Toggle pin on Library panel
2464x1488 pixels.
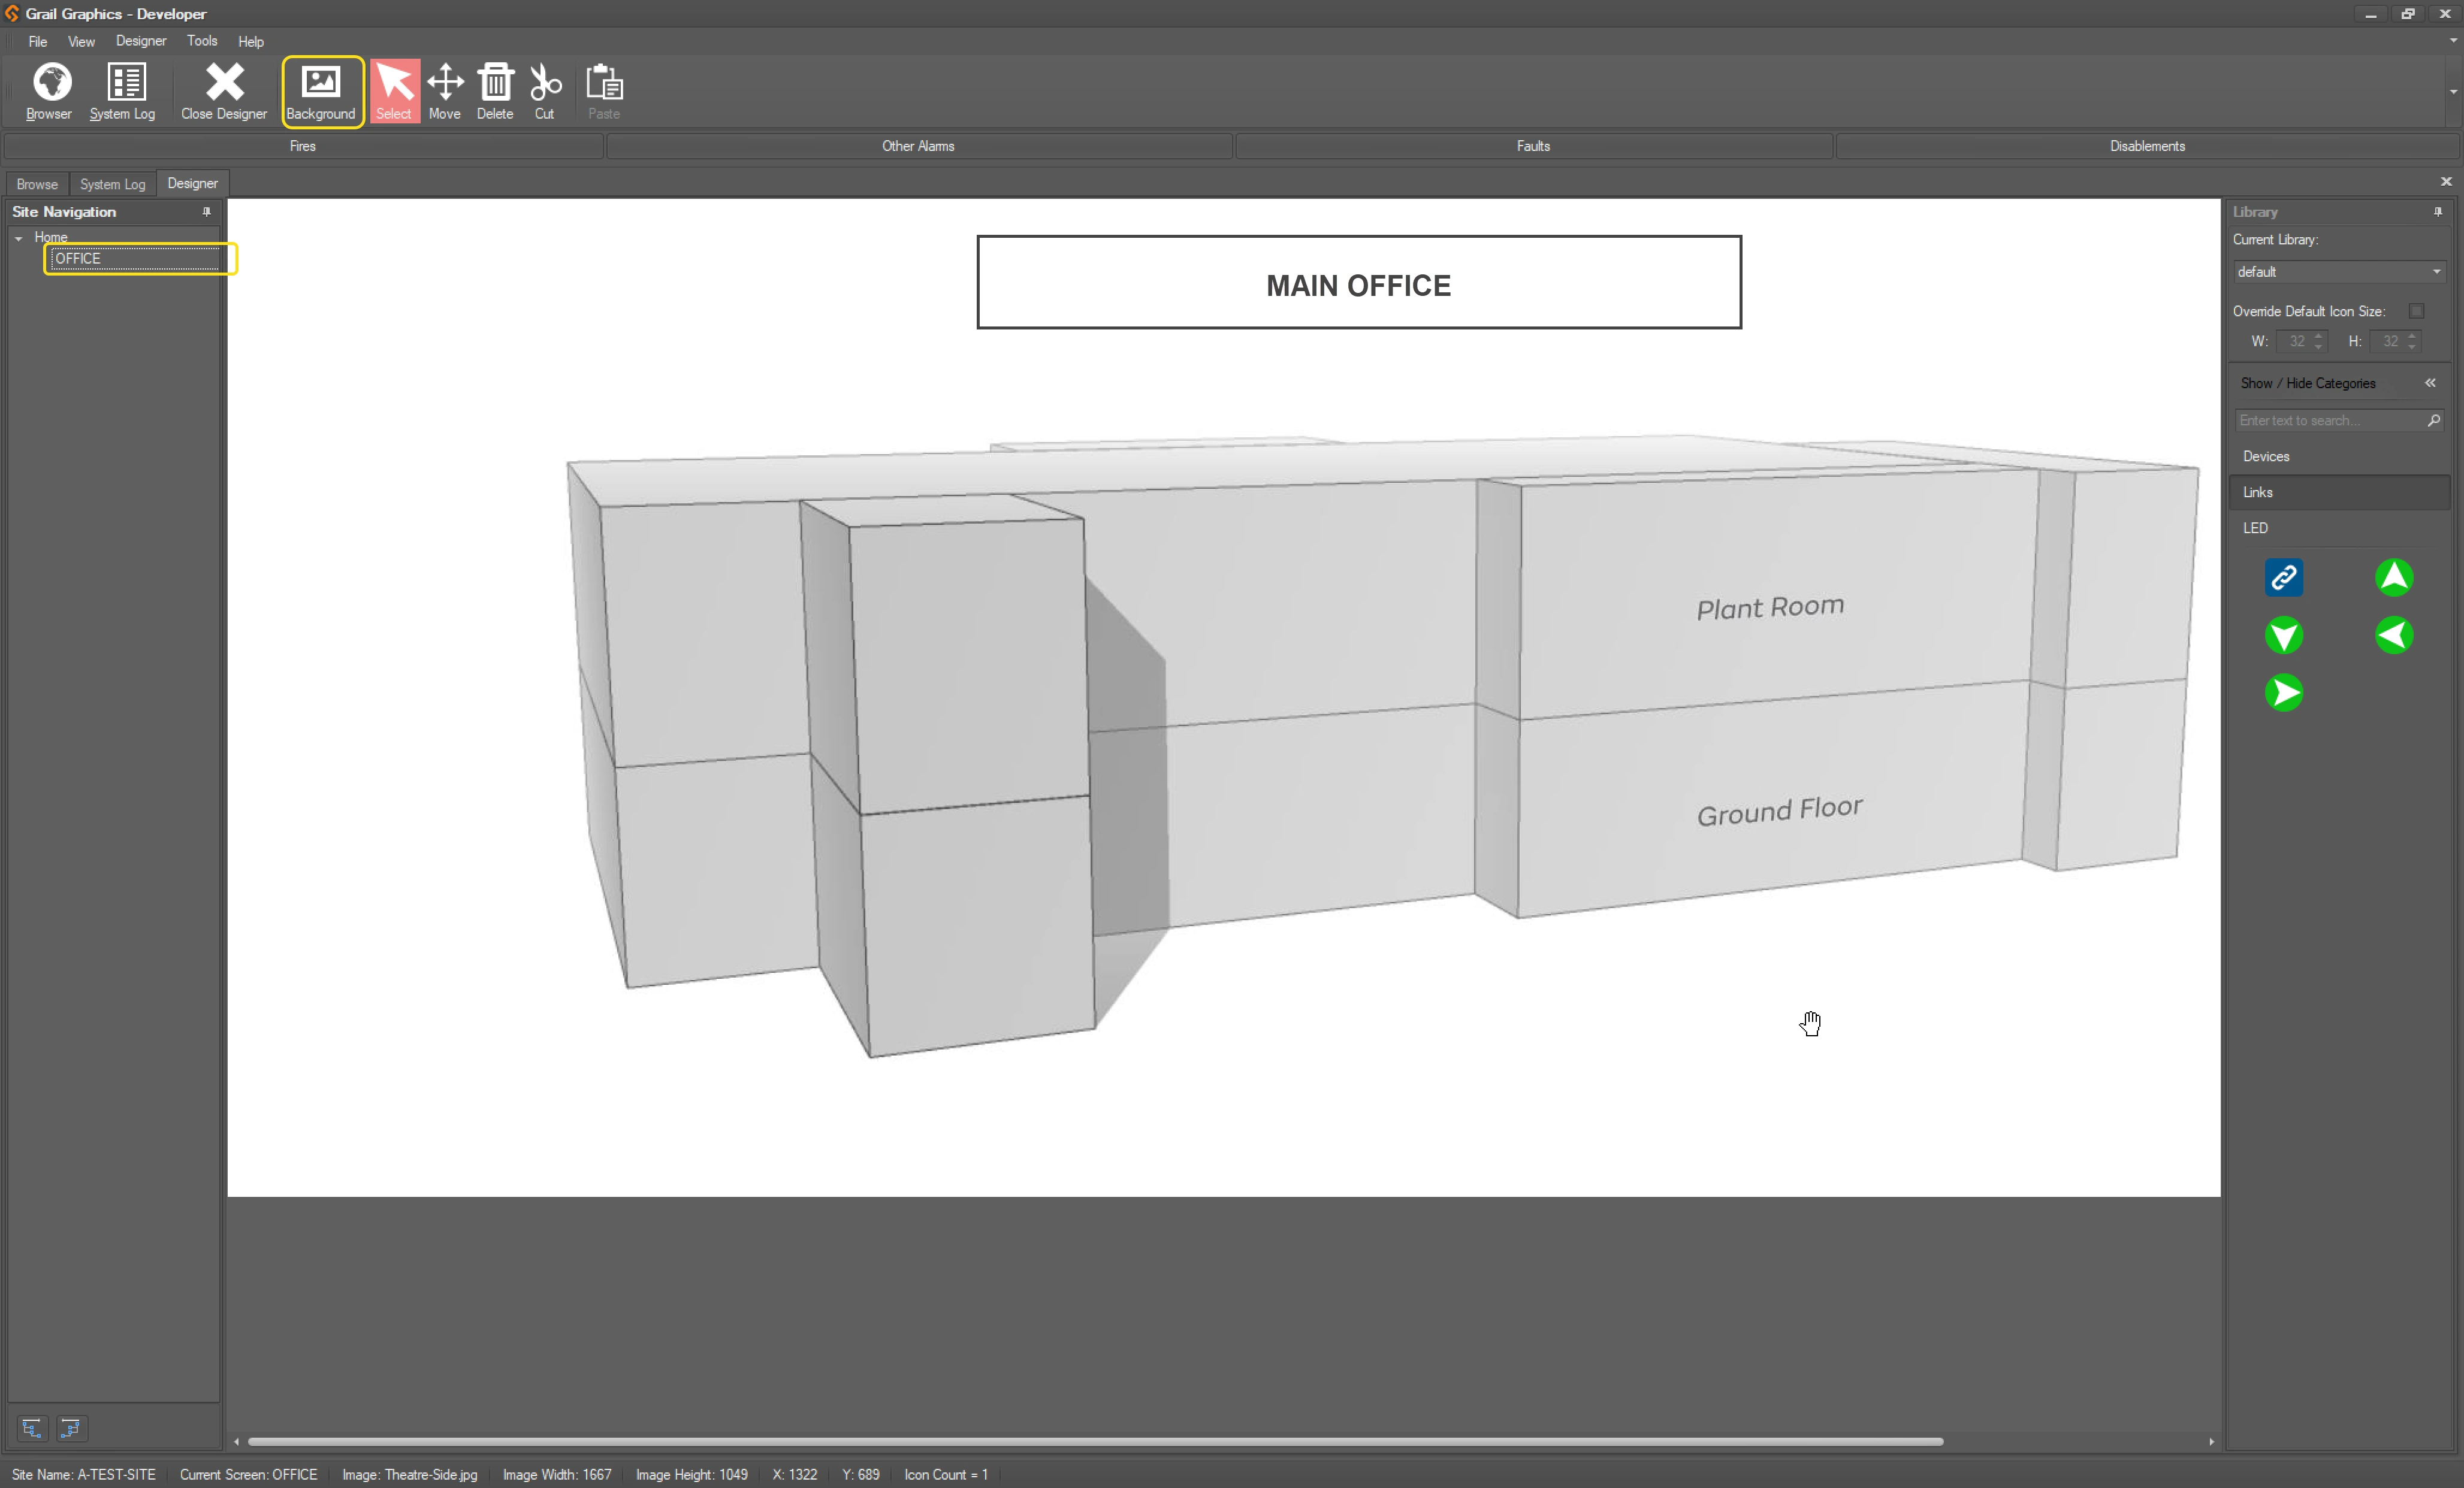pyautogui.click(x=2438, y=212)
